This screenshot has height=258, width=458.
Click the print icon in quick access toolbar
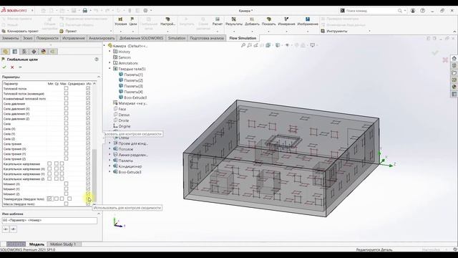84,11
